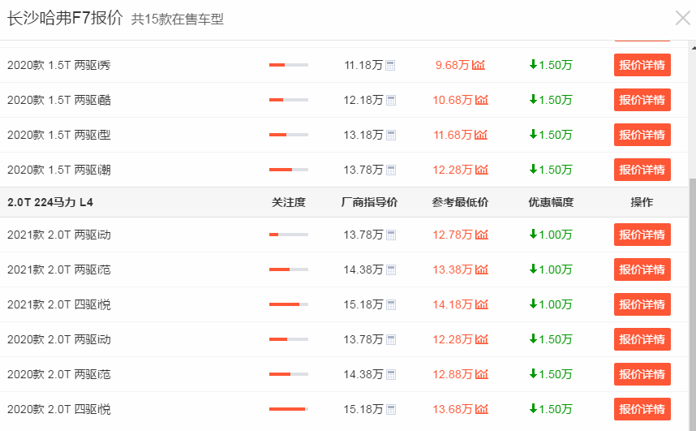Click attention bar for 2020款 1.5T 两驱i秀
Image resolution: width=696 pixels, height=431 pixels.
click(289, 65)
